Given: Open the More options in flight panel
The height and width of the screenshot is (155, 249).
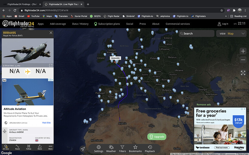Looking at the screenshot, I should [50, 147].
